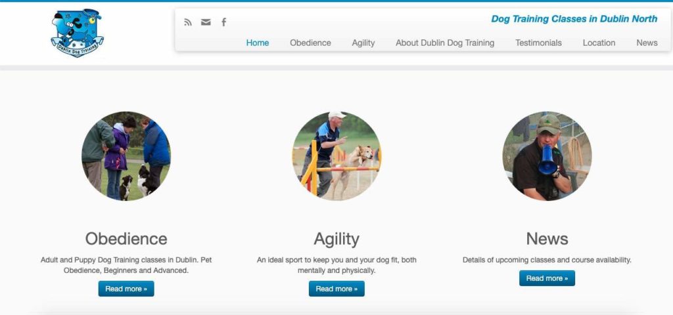
Task: Click the RSS feed icon
Action: click(187, 22)
